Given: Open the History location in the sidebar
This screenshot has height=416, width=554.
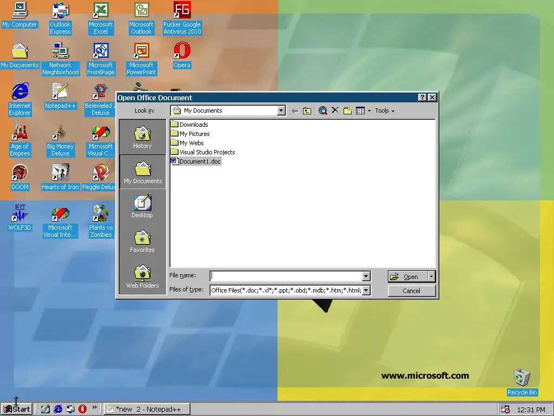Looking at the screenshot, I should [142, 137].
